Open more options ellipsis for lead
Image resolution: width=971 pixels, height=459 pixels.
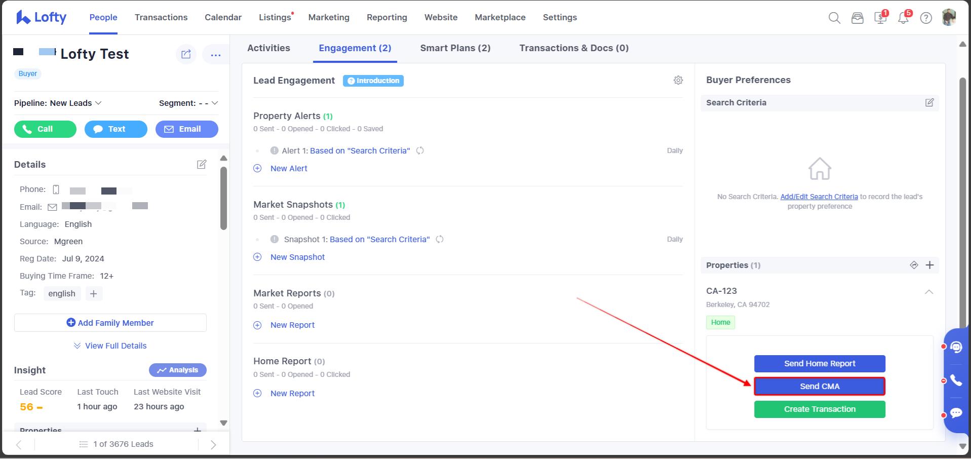(216, 55)
